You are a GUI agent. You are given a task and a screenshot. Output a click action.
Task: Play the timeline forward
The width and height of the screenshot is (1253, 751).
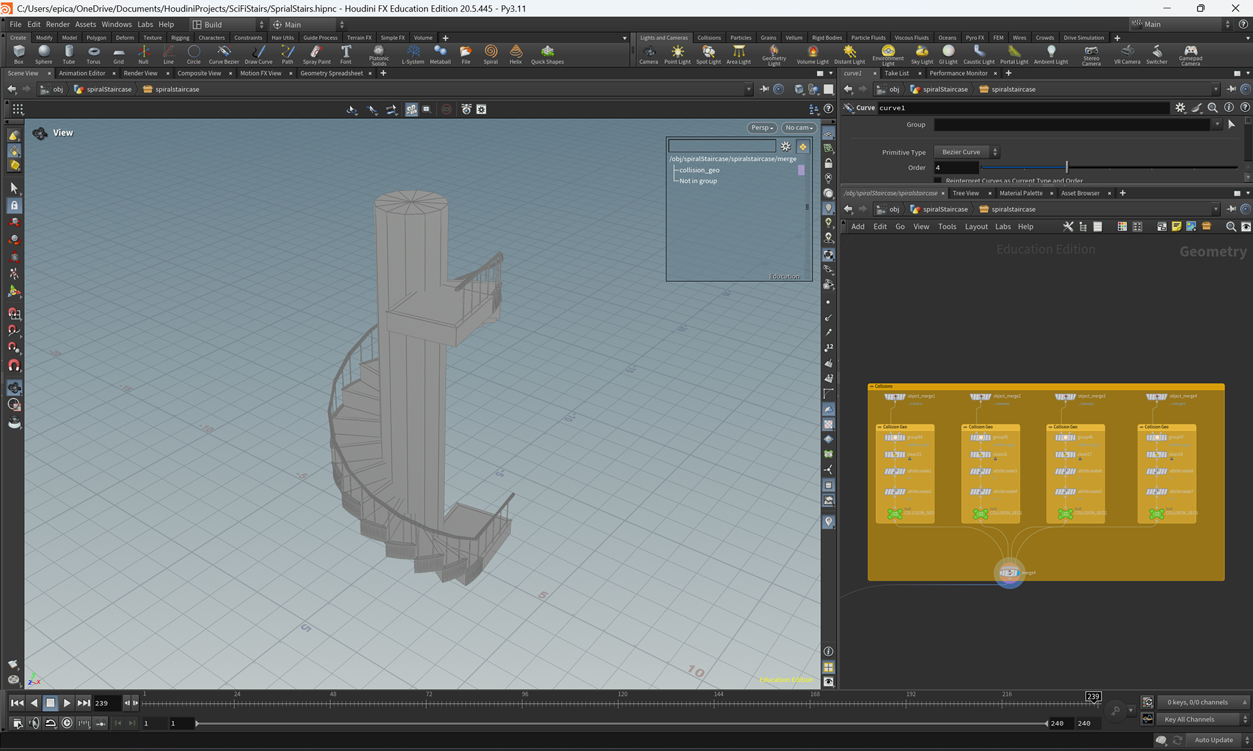point(67,703)
